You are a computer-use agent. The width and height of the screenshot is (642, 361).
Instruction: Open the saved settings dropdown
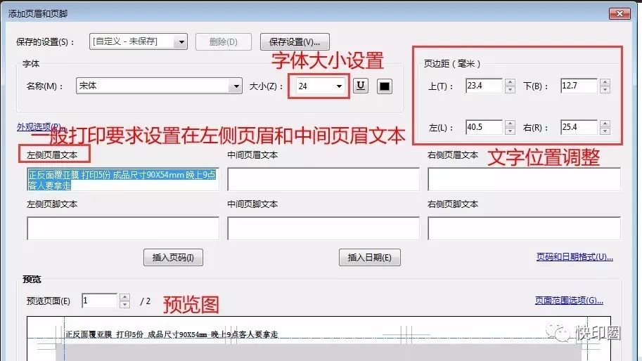click(139, 41)
